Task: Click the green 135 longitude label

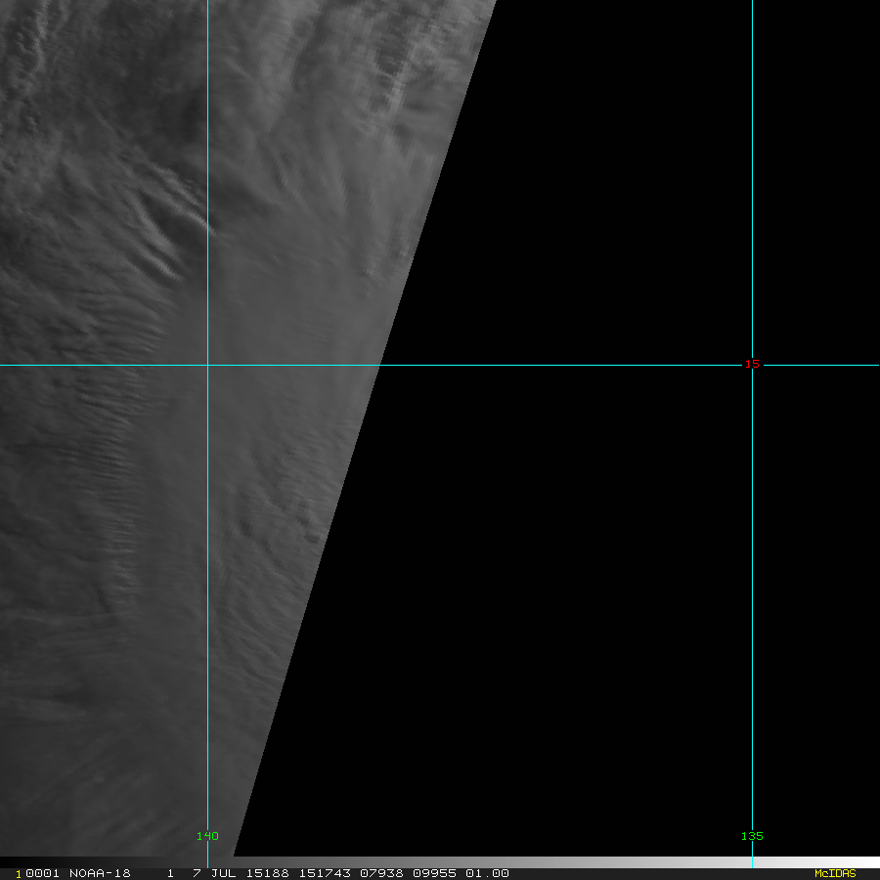Action: (752, 836)
